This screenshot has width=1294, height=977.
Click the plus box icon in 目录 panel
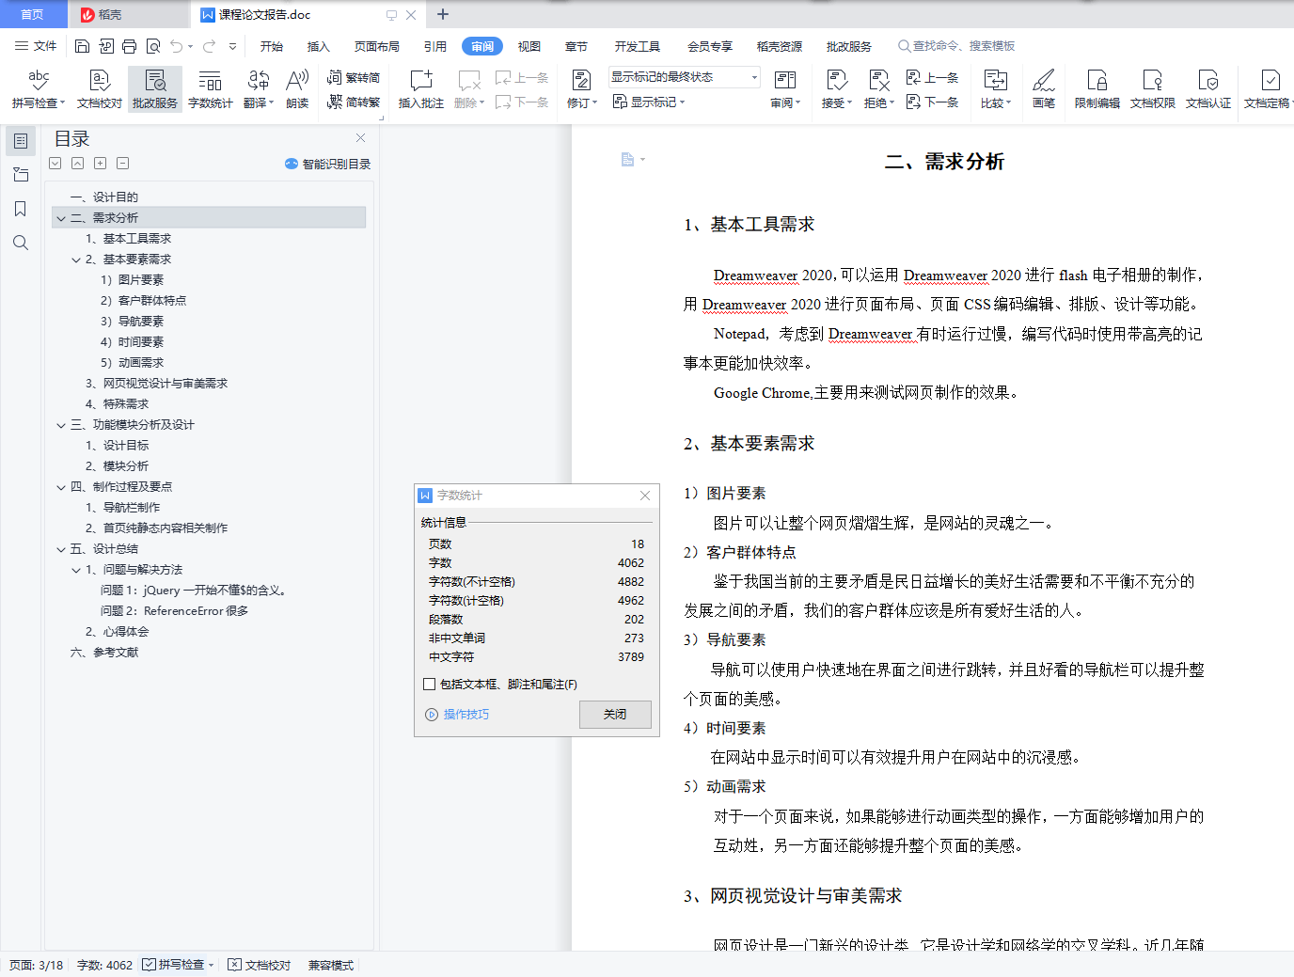click(101, 164)
